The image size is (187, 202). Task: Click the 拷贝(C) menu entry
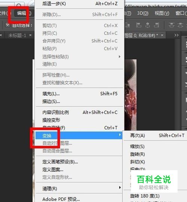pyautogui.click(x=79, y=33)
